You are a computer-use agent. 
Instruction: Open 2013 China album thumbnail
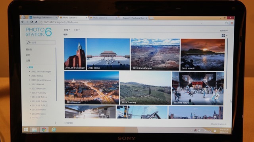[108, 54]
